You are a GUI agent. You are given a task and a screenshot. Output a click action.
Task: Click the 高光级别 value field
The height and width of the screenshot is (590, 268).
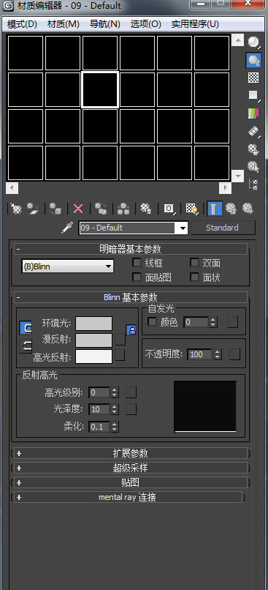click(x=99, y=392)
